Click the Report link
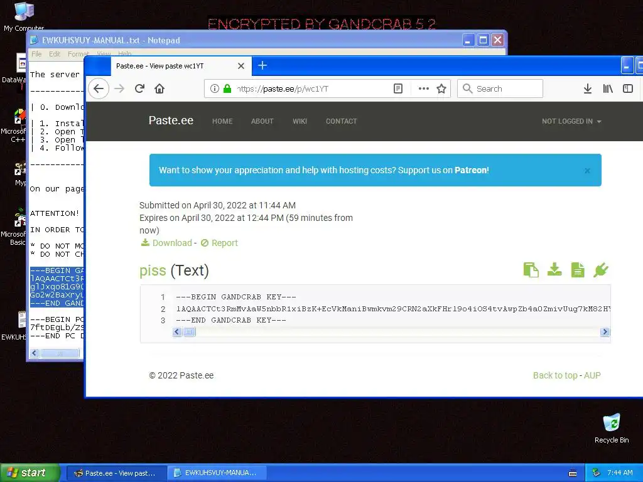Screen dimensions: 643x482 tap(219, 243)
